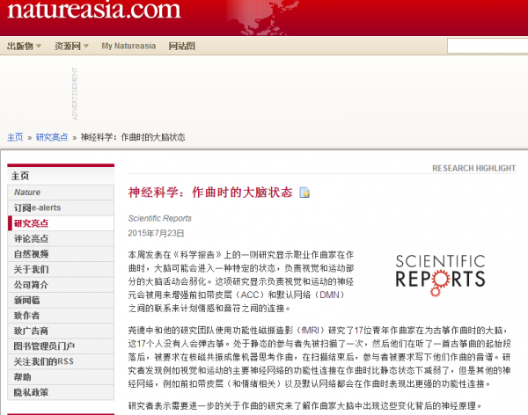Select 研究亮点 in the sidebar
Image resolution: width=528 pixels, height=415 pixels.
pyautogui.click(x=61, y=223)
